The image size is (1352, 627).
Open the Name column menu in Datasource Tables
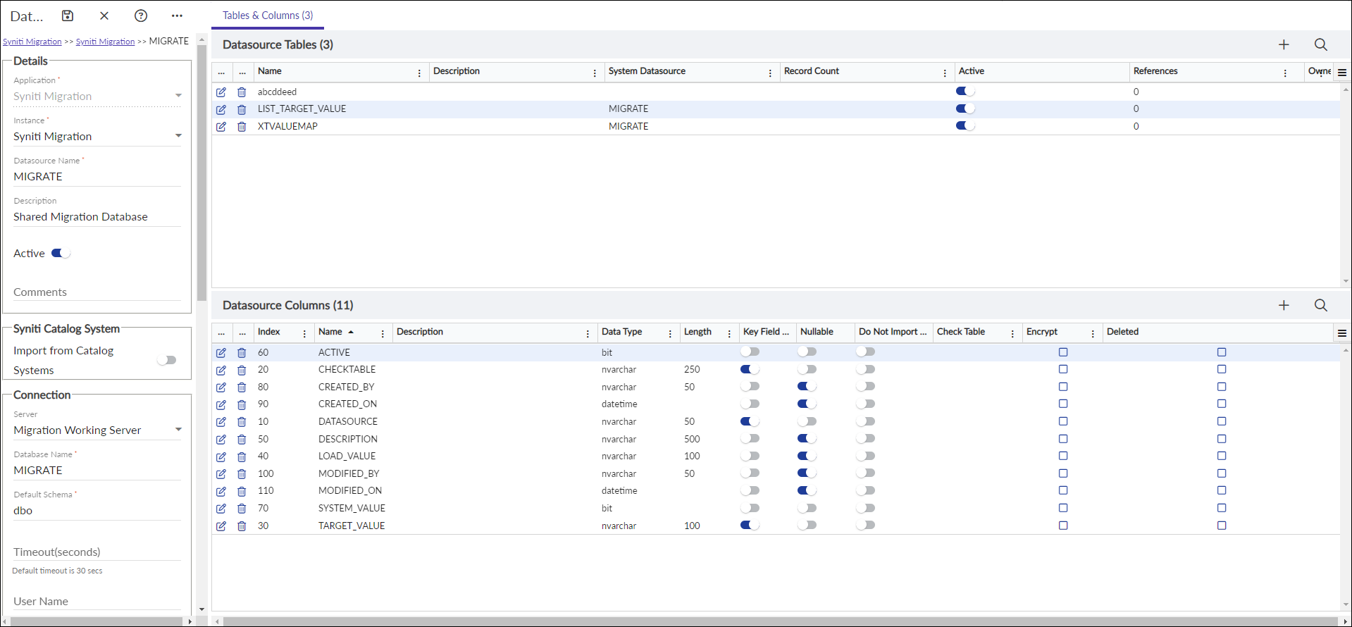click(x=419, y=73)
